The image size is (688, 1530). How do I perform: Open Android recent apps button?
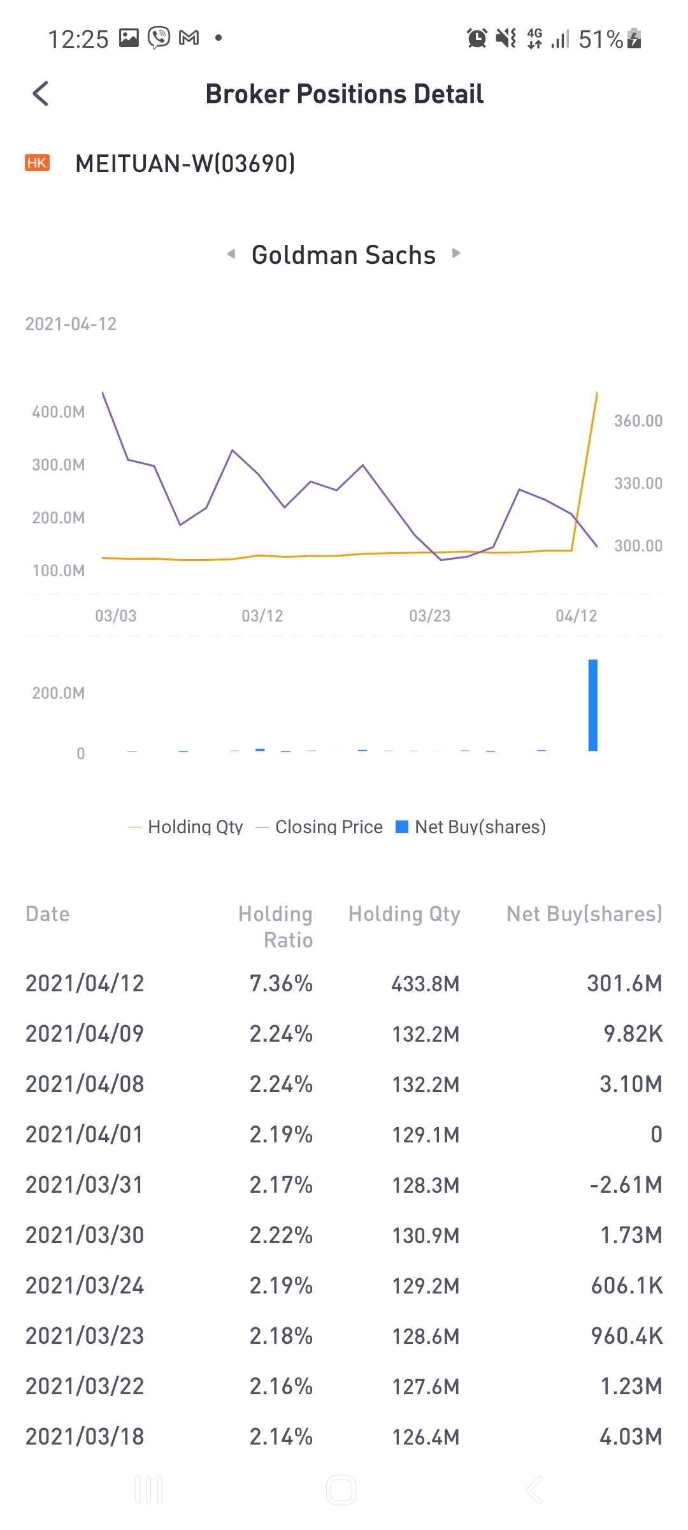pyautogui.click(x=149, y=1490)
